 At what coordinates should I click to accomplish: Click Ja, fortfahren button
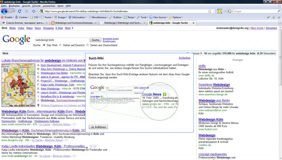click(98, 127)
